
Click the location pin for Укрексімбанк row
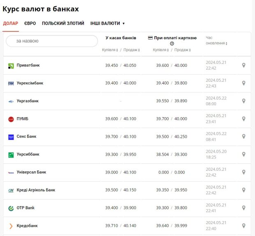pos(243,83)
